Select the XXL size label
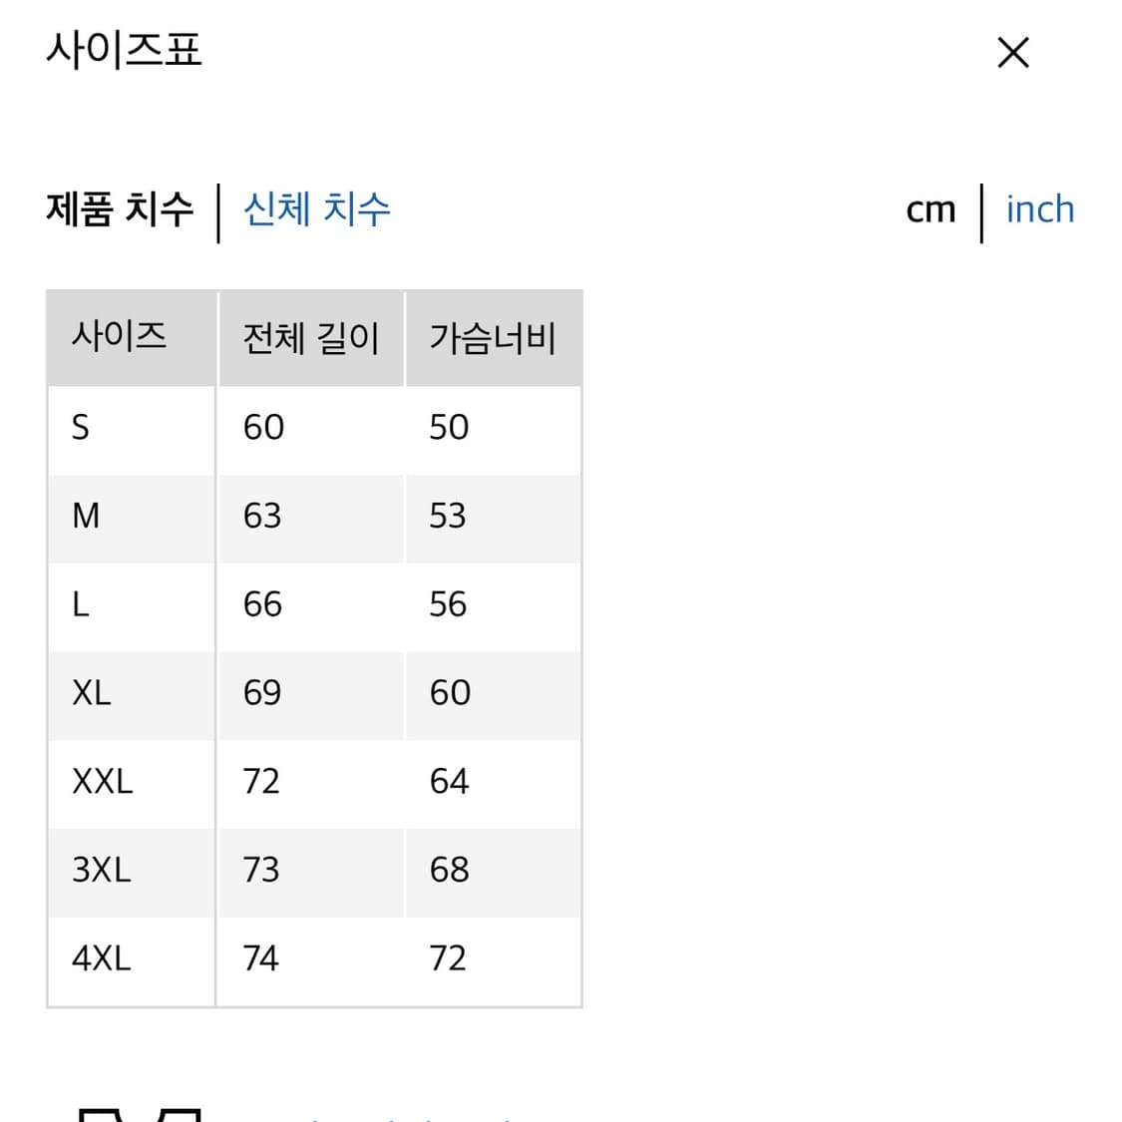The image size is (1122, 1122). (103, 782)
